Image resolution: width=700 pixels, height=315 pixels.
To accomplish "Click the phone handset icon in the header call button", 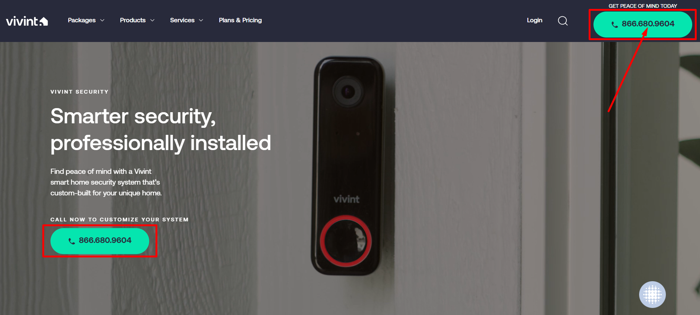I will (615, 25).
